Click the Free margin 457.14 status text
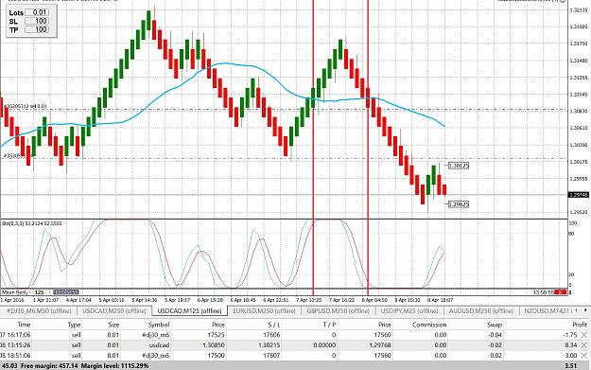This screenshot has height=370, width=591. click(49, 366)
